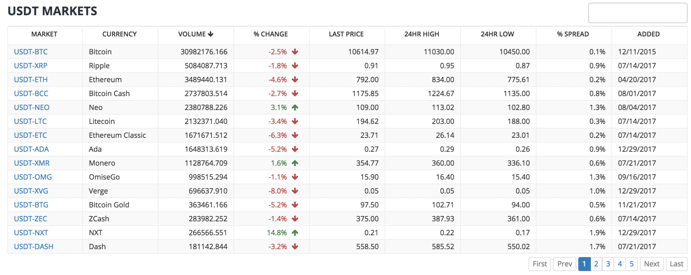The image size is (691, 275).
Task: Go to the Next page
Action: (x=652, y=264)
